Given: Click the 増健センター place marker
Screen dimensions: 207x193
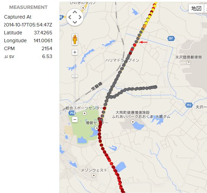Looking at the screenshot, I should pyautogui.click(x=97, y=128).
